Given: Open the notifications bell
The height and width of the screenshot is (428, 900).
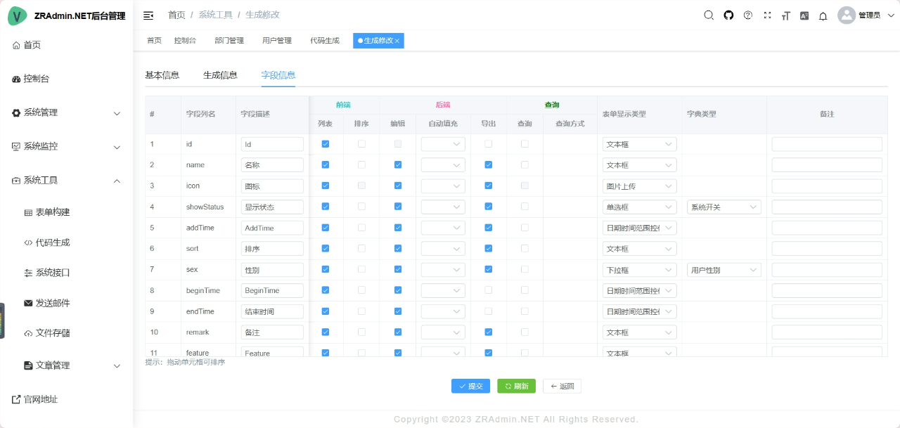Looking at the screenshot, I should [x=823, y=15].
